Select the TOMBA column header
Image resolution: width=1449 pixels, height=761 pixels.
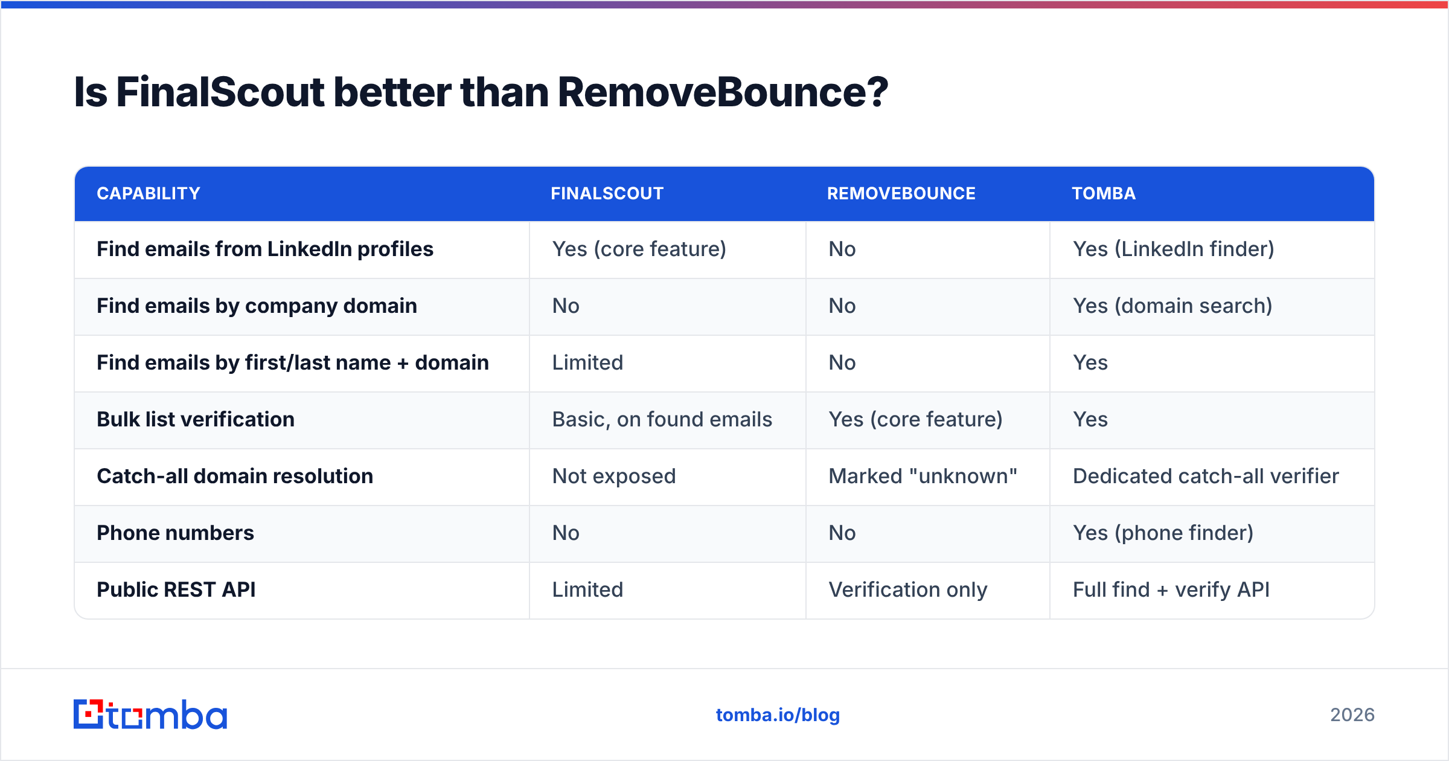(1104, 193)
